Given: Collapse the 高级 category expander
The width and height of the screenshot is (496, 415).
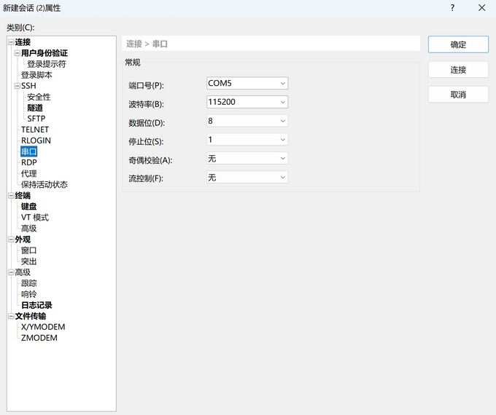Looking at the screenshot, I should pos(11,272).
